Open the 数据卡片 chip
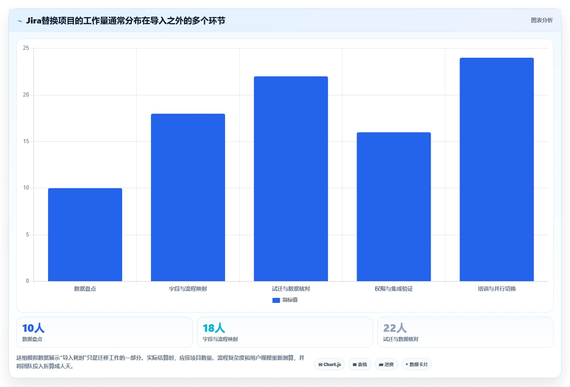This screenshot has height=387, width=570. click(417, 364)
